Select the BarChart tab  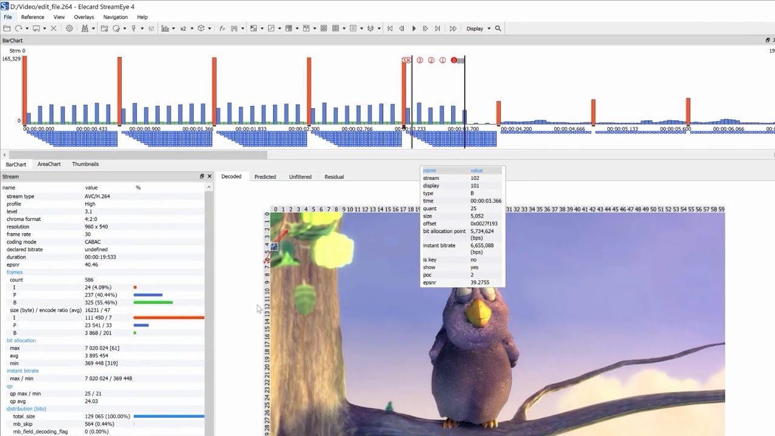pyautogui.click(x=16, y=165)
